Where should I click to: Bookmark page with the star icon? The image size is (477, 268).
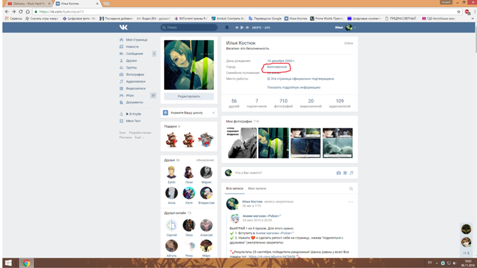coord(459,11)
